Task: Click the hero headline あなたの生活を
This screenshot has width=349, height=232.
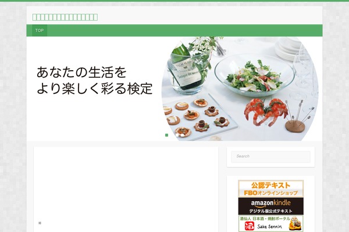Action: tap(81, 72)
